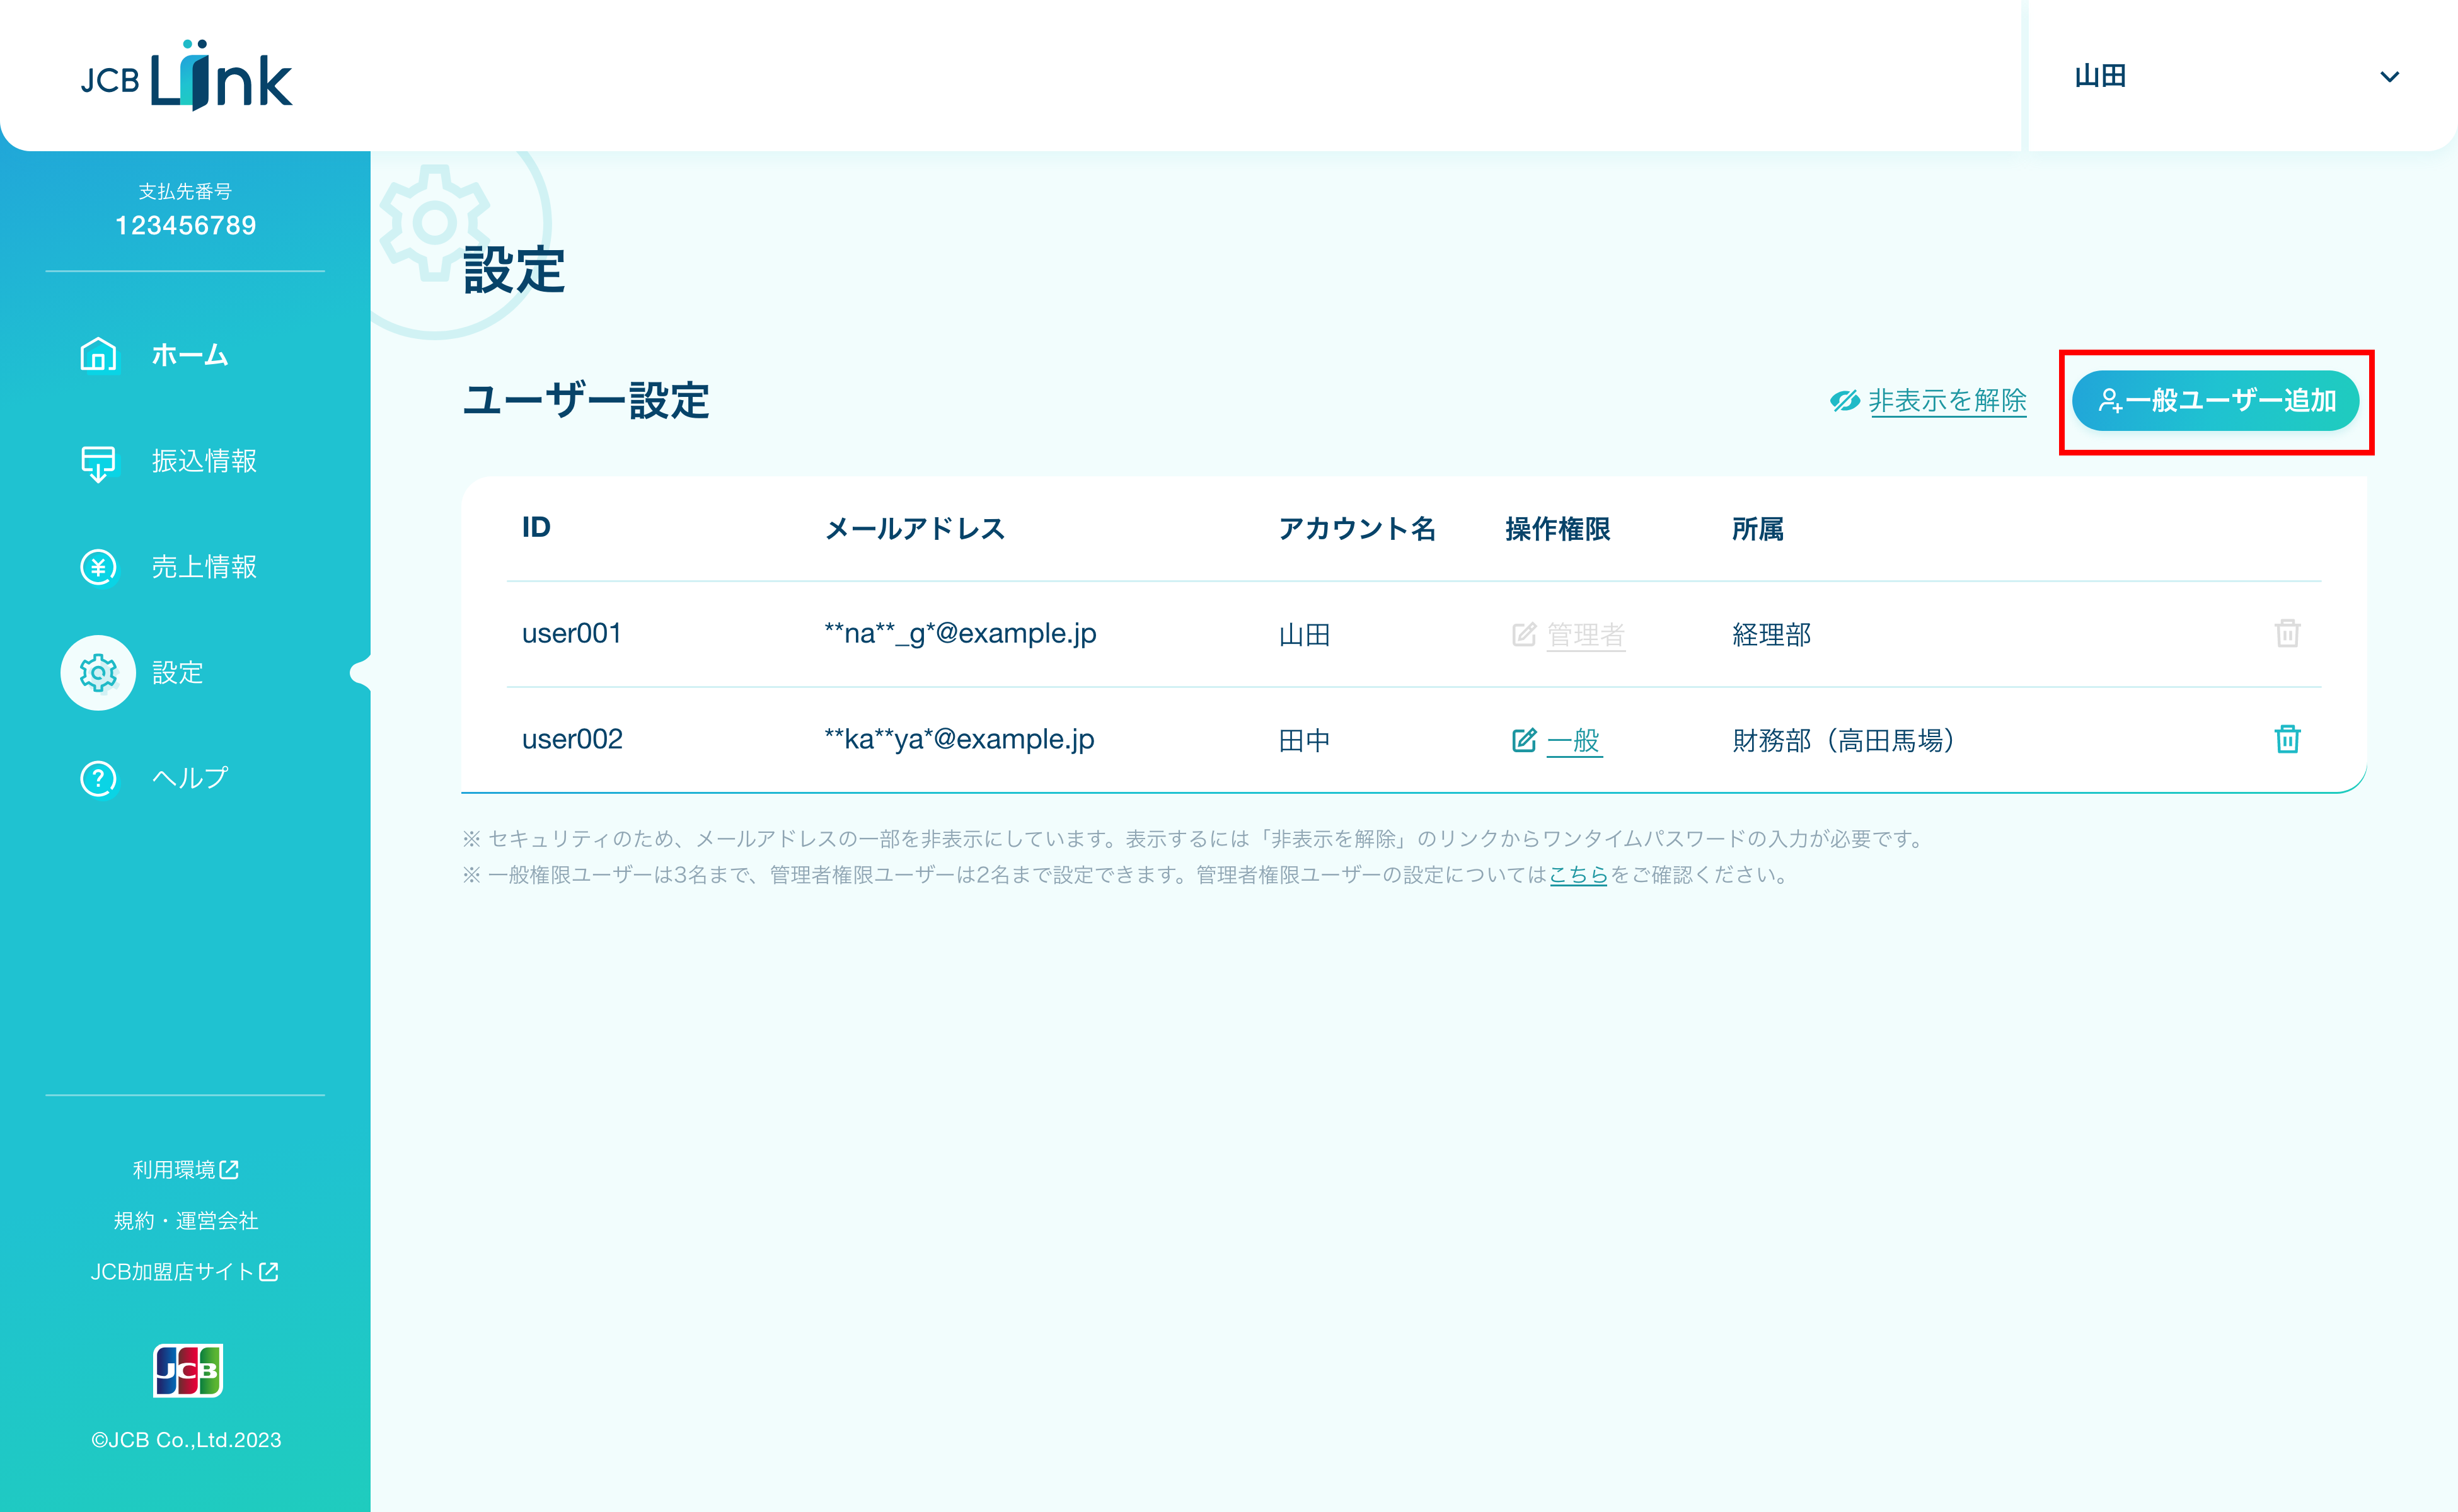Viewport: 2458px width, 1512px height.
Task: Open the 振込情報 menu item
Action: [x=204, y=461]
